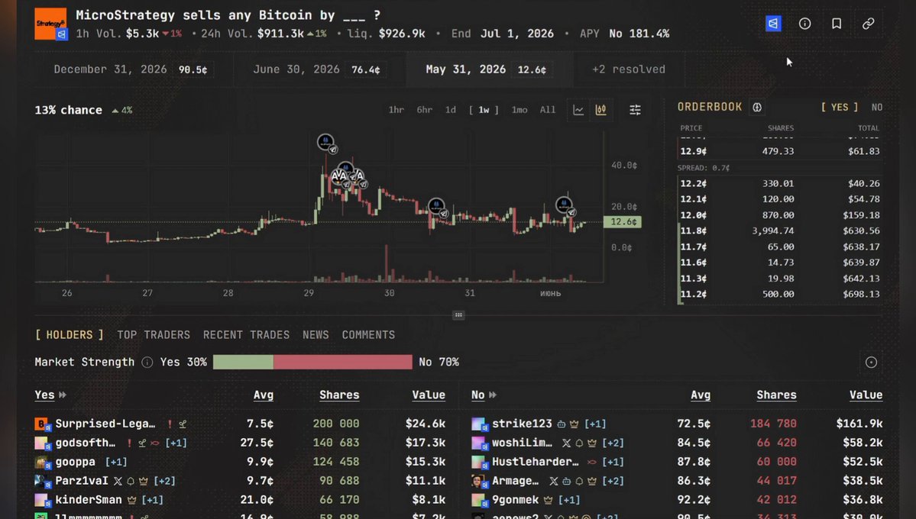This screenshot has width=916, height=519.
Task: Expand the +2 badges for woshiLim
Action: [x=613, y=443]
